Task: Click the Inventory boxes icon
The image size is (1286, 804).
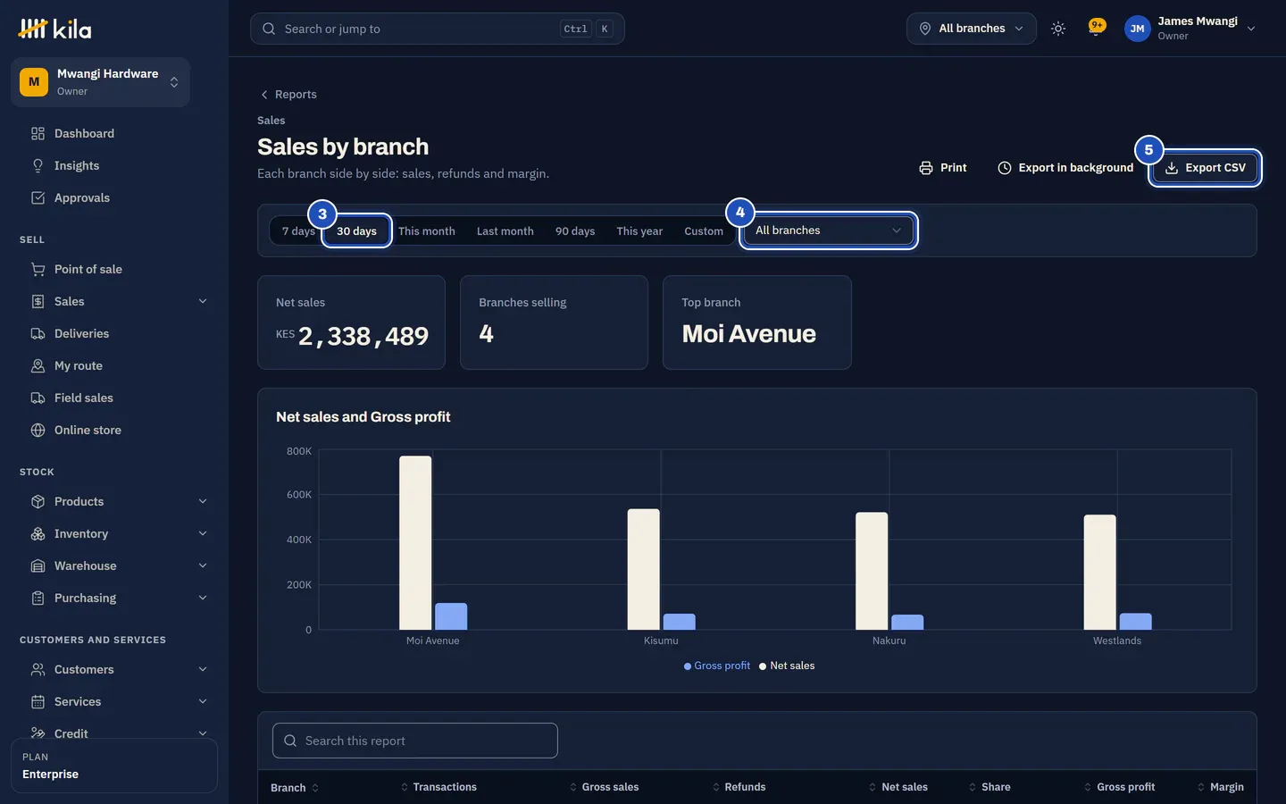Action: coord(38,533)
